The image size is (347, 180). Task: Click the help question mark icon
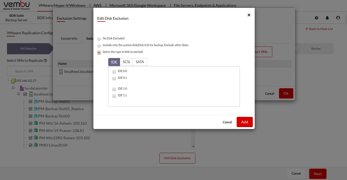[x=317, y=18]
